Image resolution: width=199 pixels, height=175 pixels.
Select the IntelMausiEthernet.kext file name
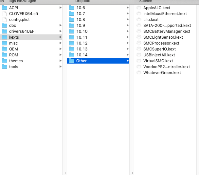tap(165, 13)
